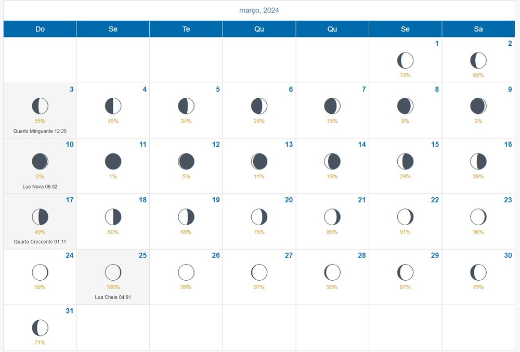Select the last quarter moon icon on March 3
520x352 pixels.
coord(40,106)
